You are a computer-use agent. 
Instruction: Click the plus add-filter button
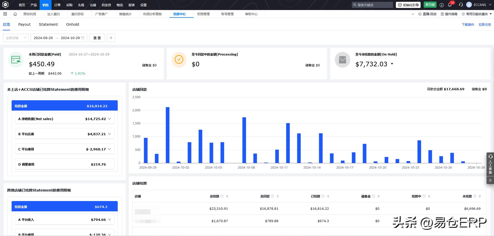coord(111,38)
